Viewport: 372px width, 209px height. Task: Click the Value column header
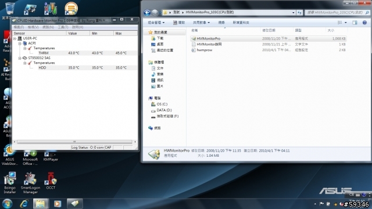[78, 34]
